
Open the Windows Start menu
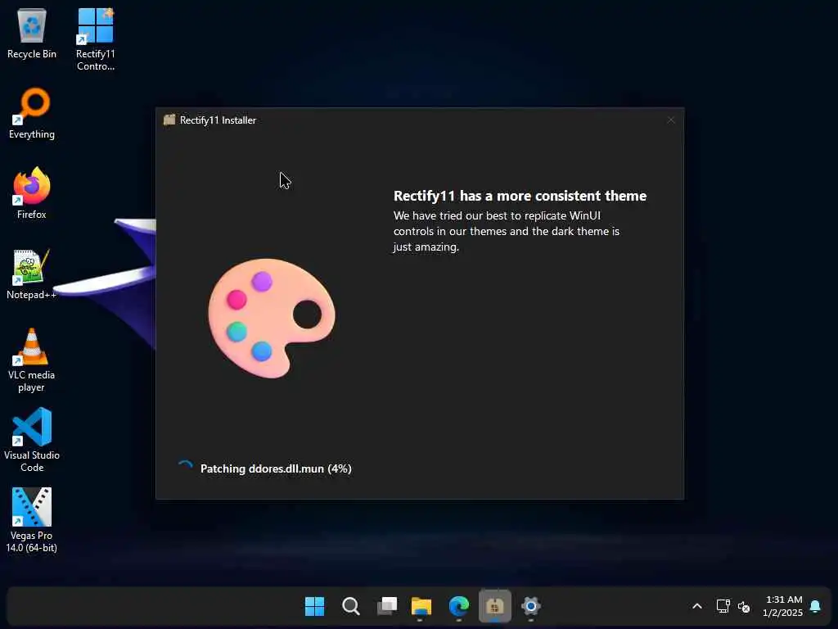[x=314, y=606]
